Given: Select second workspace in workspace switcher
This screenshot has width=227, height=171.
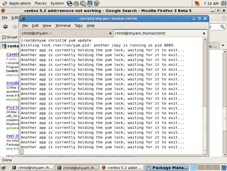Looking at the screenshot, I should [x=201, y=168].
